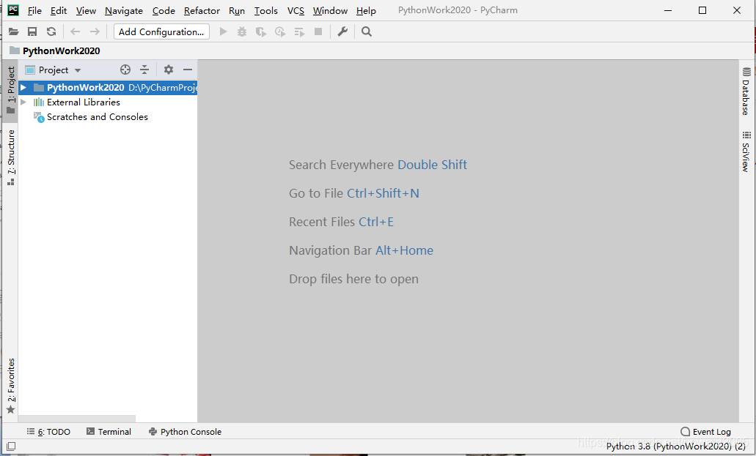Expand the PythonWork2020 tree node arrow
The height and width of the screenshot is (456, 756).
(x=23, y=88)
